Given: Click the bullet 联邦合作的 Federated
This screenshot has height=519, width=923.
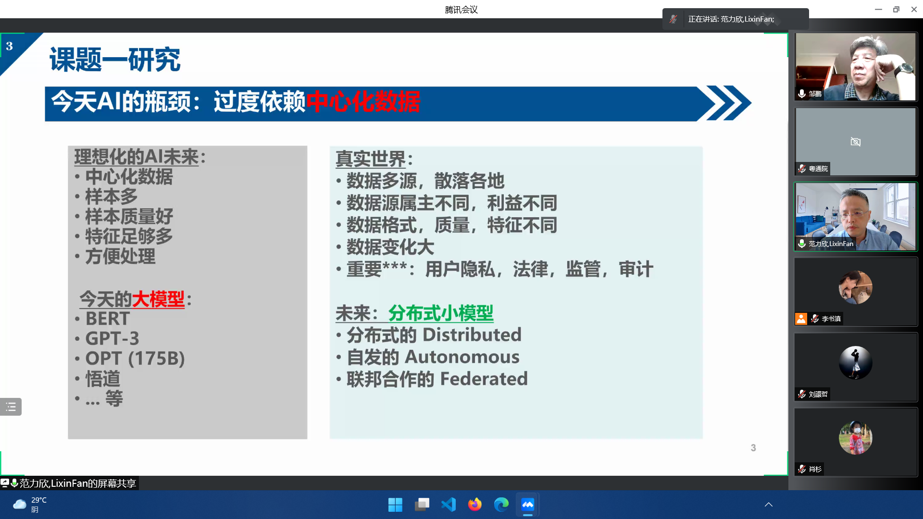Looking at the screenshot, I should point(437,379).
